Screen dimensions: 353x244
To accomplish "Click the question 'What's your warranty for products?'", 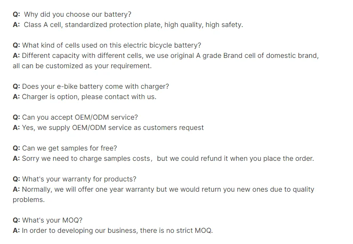I will (79, 179).
